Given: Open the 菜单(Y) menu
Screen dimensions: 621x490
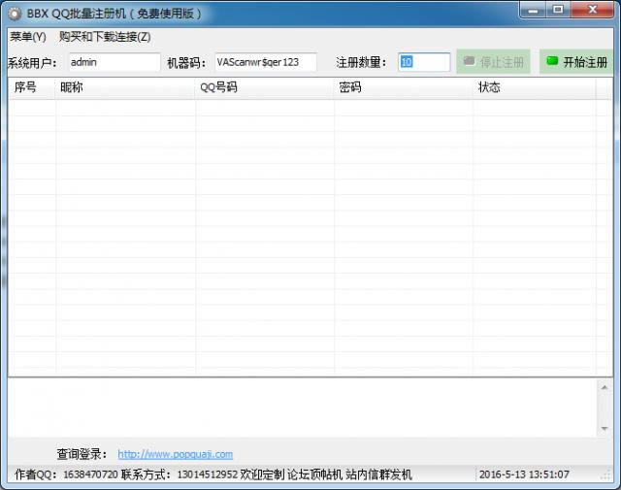Looking at the screenshot, I should coord(28,37).
